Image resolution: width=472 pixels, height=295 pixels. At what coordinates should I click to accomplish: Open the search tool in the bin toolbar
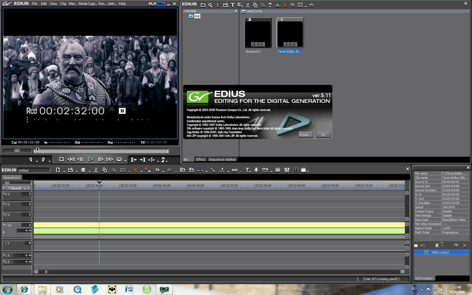pyautogui.click(x=210, y=5)
